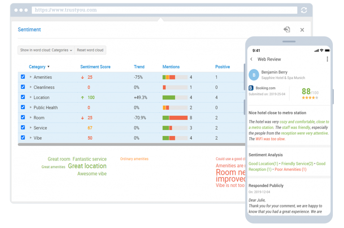Viewport: 344px width, 228px height.
Task: Open the Show in word cloud dropdown
Action: click(x=46, y=50)
